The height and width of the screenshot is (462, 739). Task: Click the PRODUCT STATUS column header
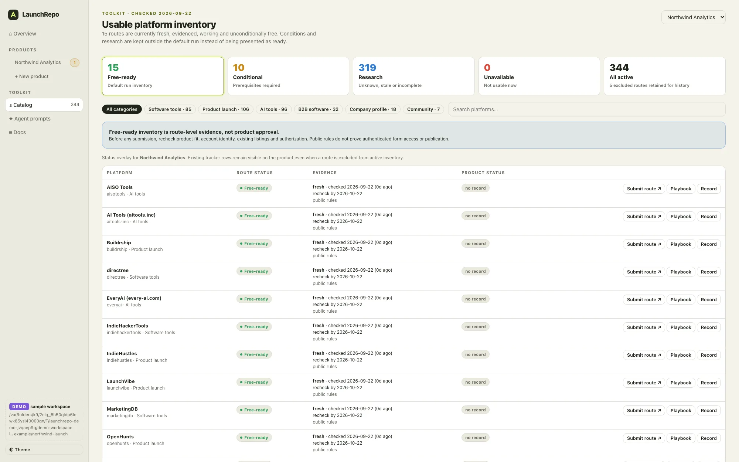point(483,173)
